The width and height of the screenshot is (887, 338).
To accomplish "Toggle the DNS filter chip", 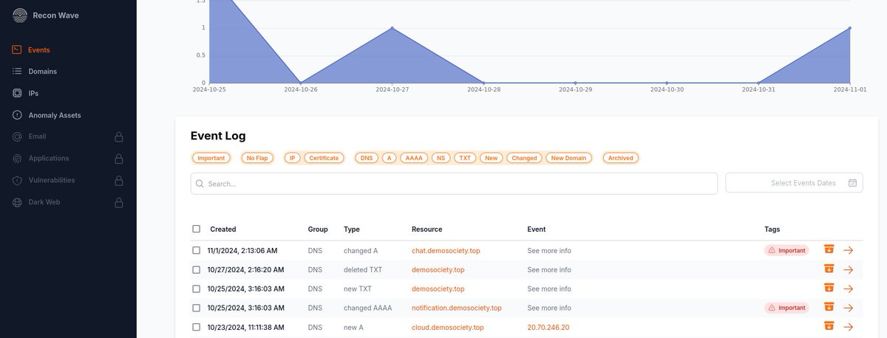I will tap(367, 158).
